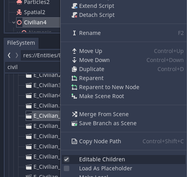Select Duplicate menu entry
Viewport: 187px width, 177px height.
124,69
